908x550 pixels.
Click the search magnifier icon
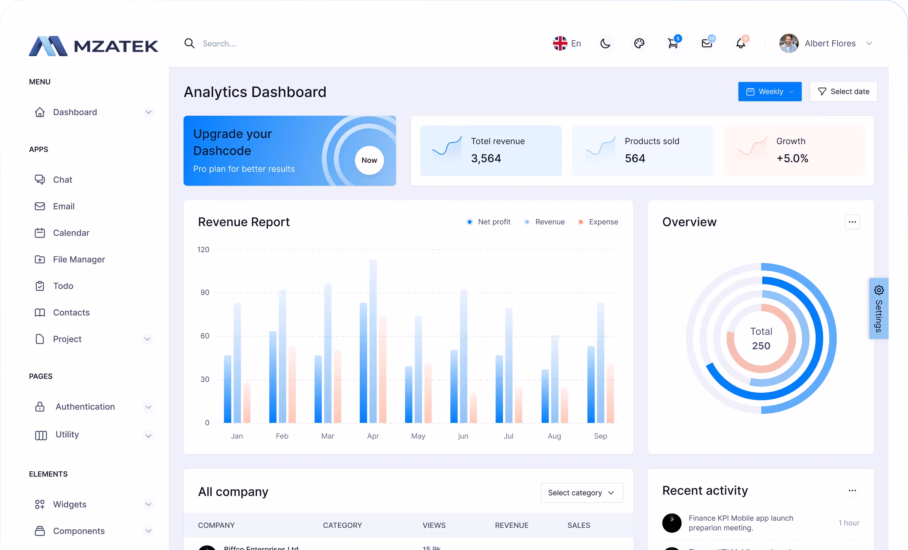point(189,43)
